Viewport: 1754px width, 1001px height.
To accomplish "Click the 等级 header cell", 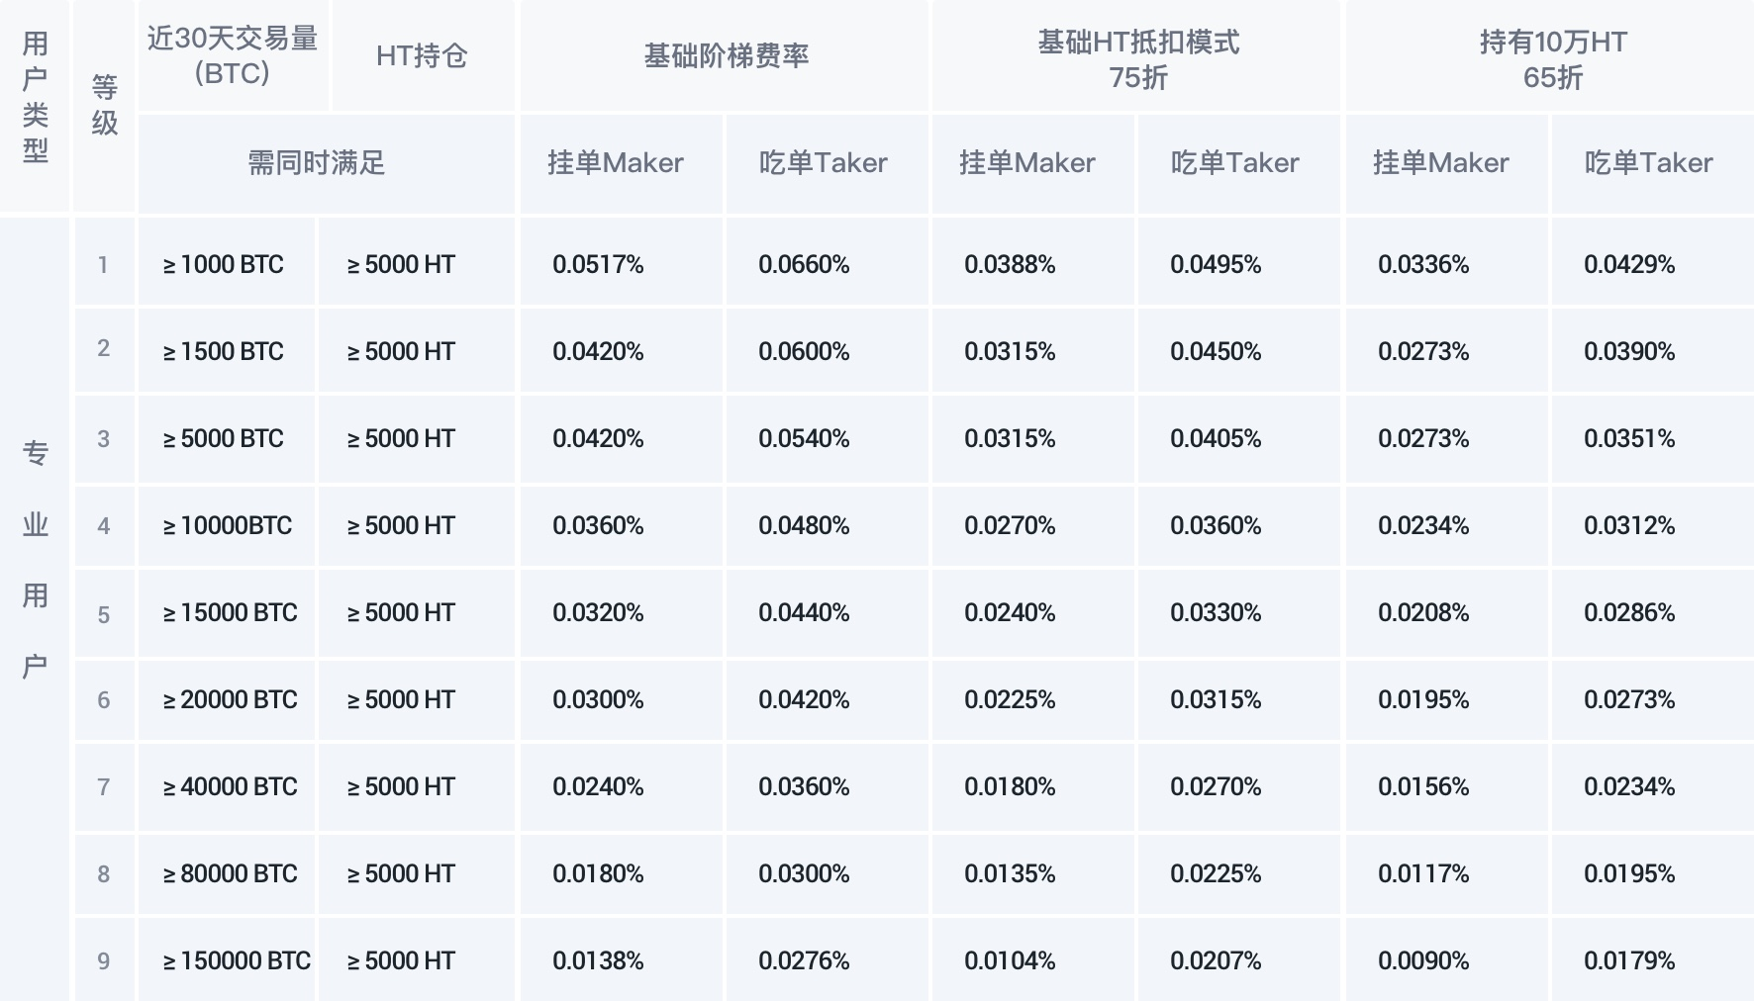I will coord(105,105).
